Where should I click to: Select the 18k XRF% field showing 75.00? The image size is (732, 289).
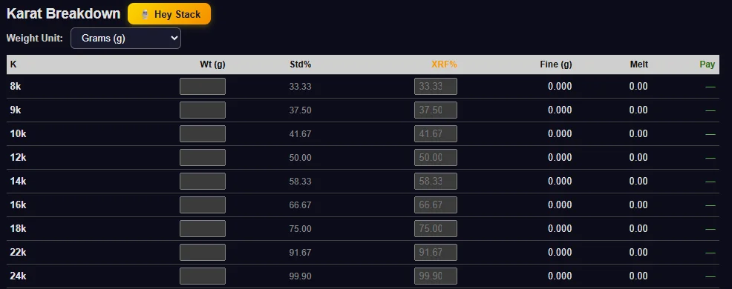click(x=436, y=229)
